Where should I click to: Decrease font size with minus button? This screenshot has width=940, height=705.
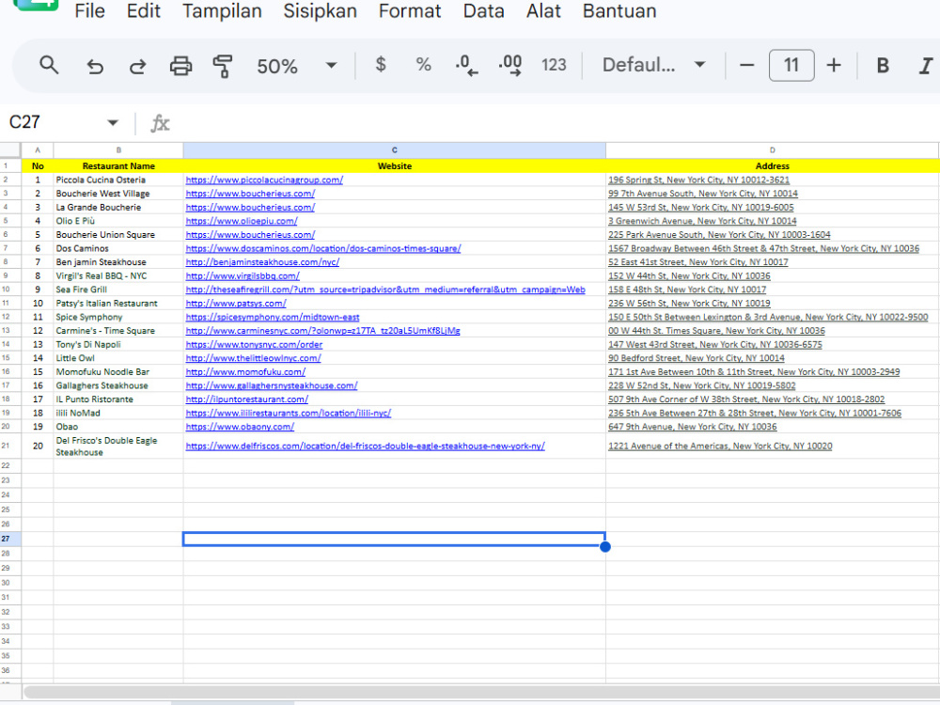(x=746, y=65)
